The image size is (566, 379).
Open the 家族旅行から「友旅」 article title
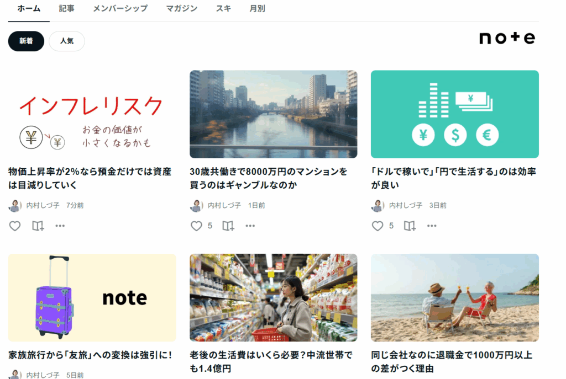[90, 355]
